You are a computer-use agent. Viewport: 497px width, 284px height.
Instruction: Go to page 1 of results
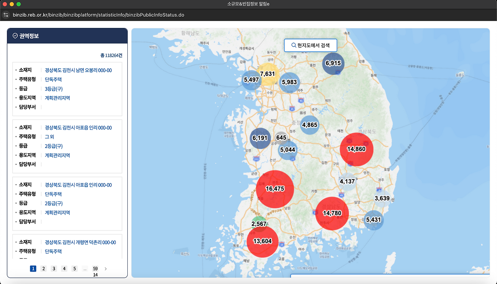pyautogui.click(x=33, y=268)
